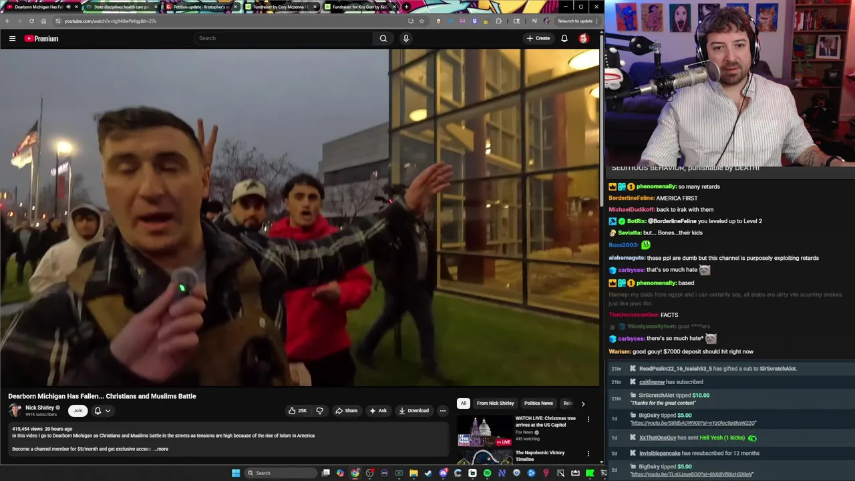Open the YouTube account avatar menu
Image resolution: width=855 pixels, height=481 pixels.
pos(584,38)
